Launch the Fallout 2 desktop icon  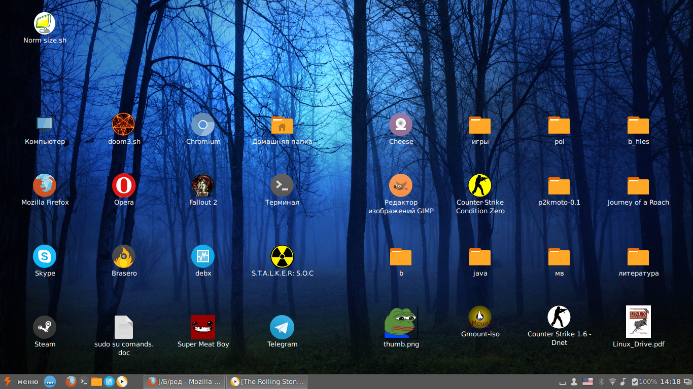[x=203, y=185]
